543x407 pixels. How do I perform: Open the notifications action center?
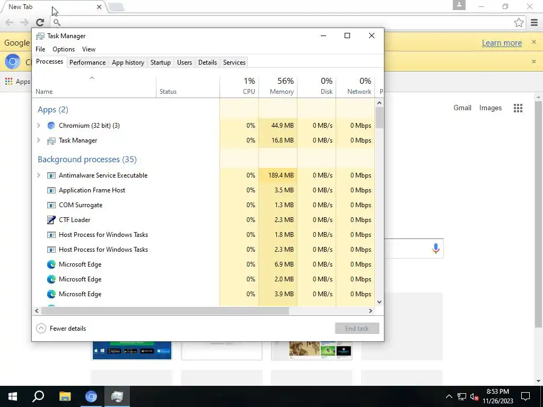point(526,396)
